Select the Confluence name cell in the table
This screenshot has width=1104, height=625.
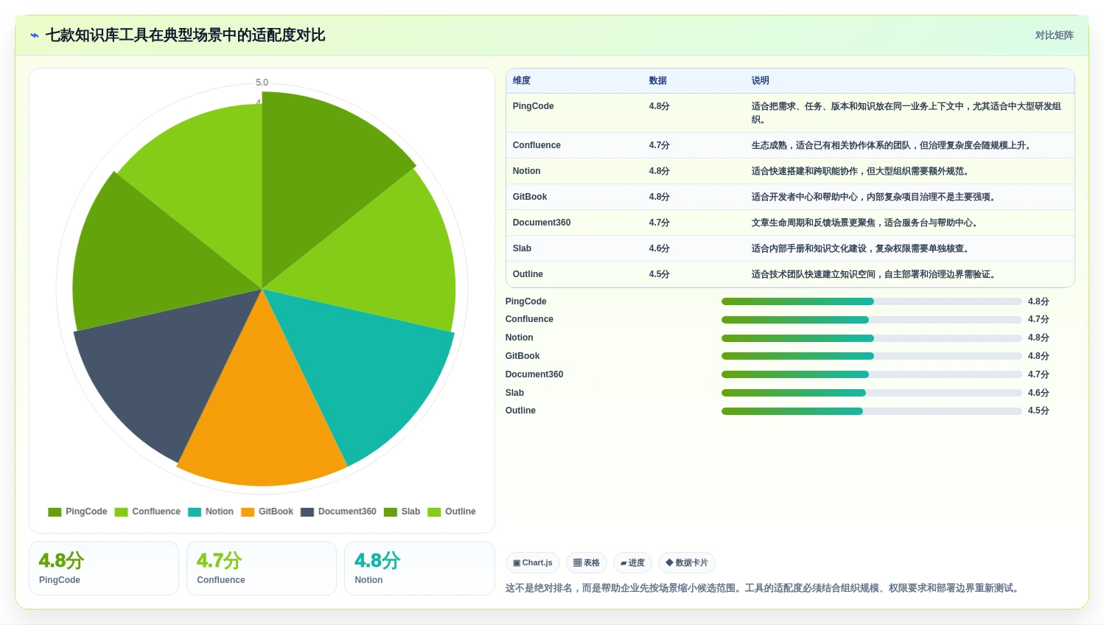tap(537, 145)
